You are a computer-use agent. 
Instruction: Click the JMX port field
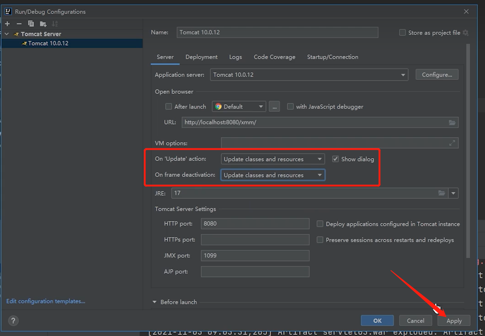pos(255,256)
